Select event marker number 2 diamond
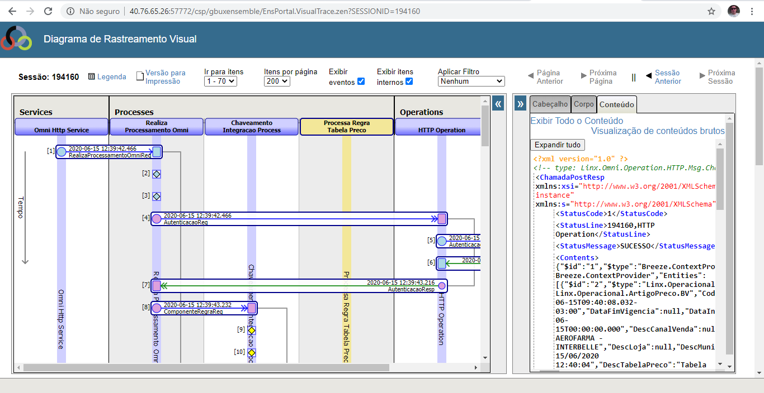The image size is (764, 393). coord(157,174)
